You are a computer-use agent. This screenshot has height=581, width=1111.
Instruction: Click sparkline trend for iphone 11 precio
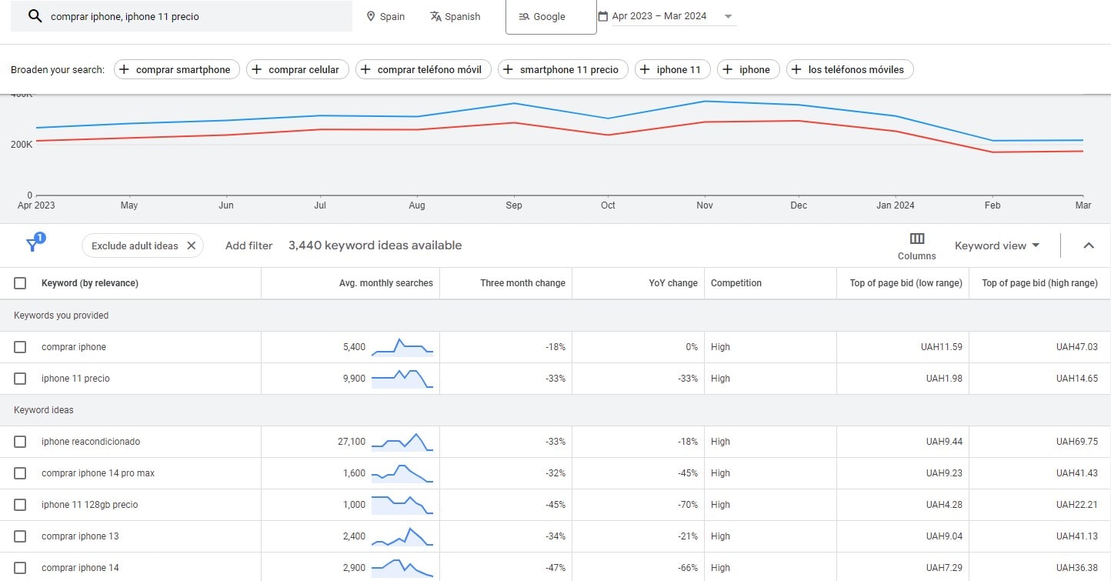click(402, 379)
